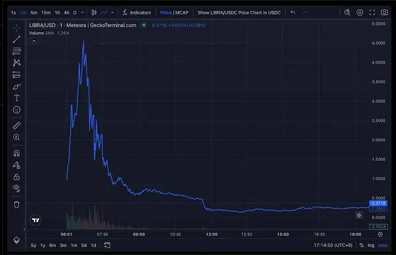
Task: Open the Go to date calendar icon
Action: click(x=107, y=245)
